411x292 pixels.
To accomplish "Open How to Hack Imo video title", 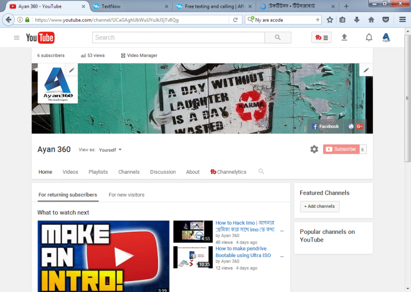I will pos(245,226).
